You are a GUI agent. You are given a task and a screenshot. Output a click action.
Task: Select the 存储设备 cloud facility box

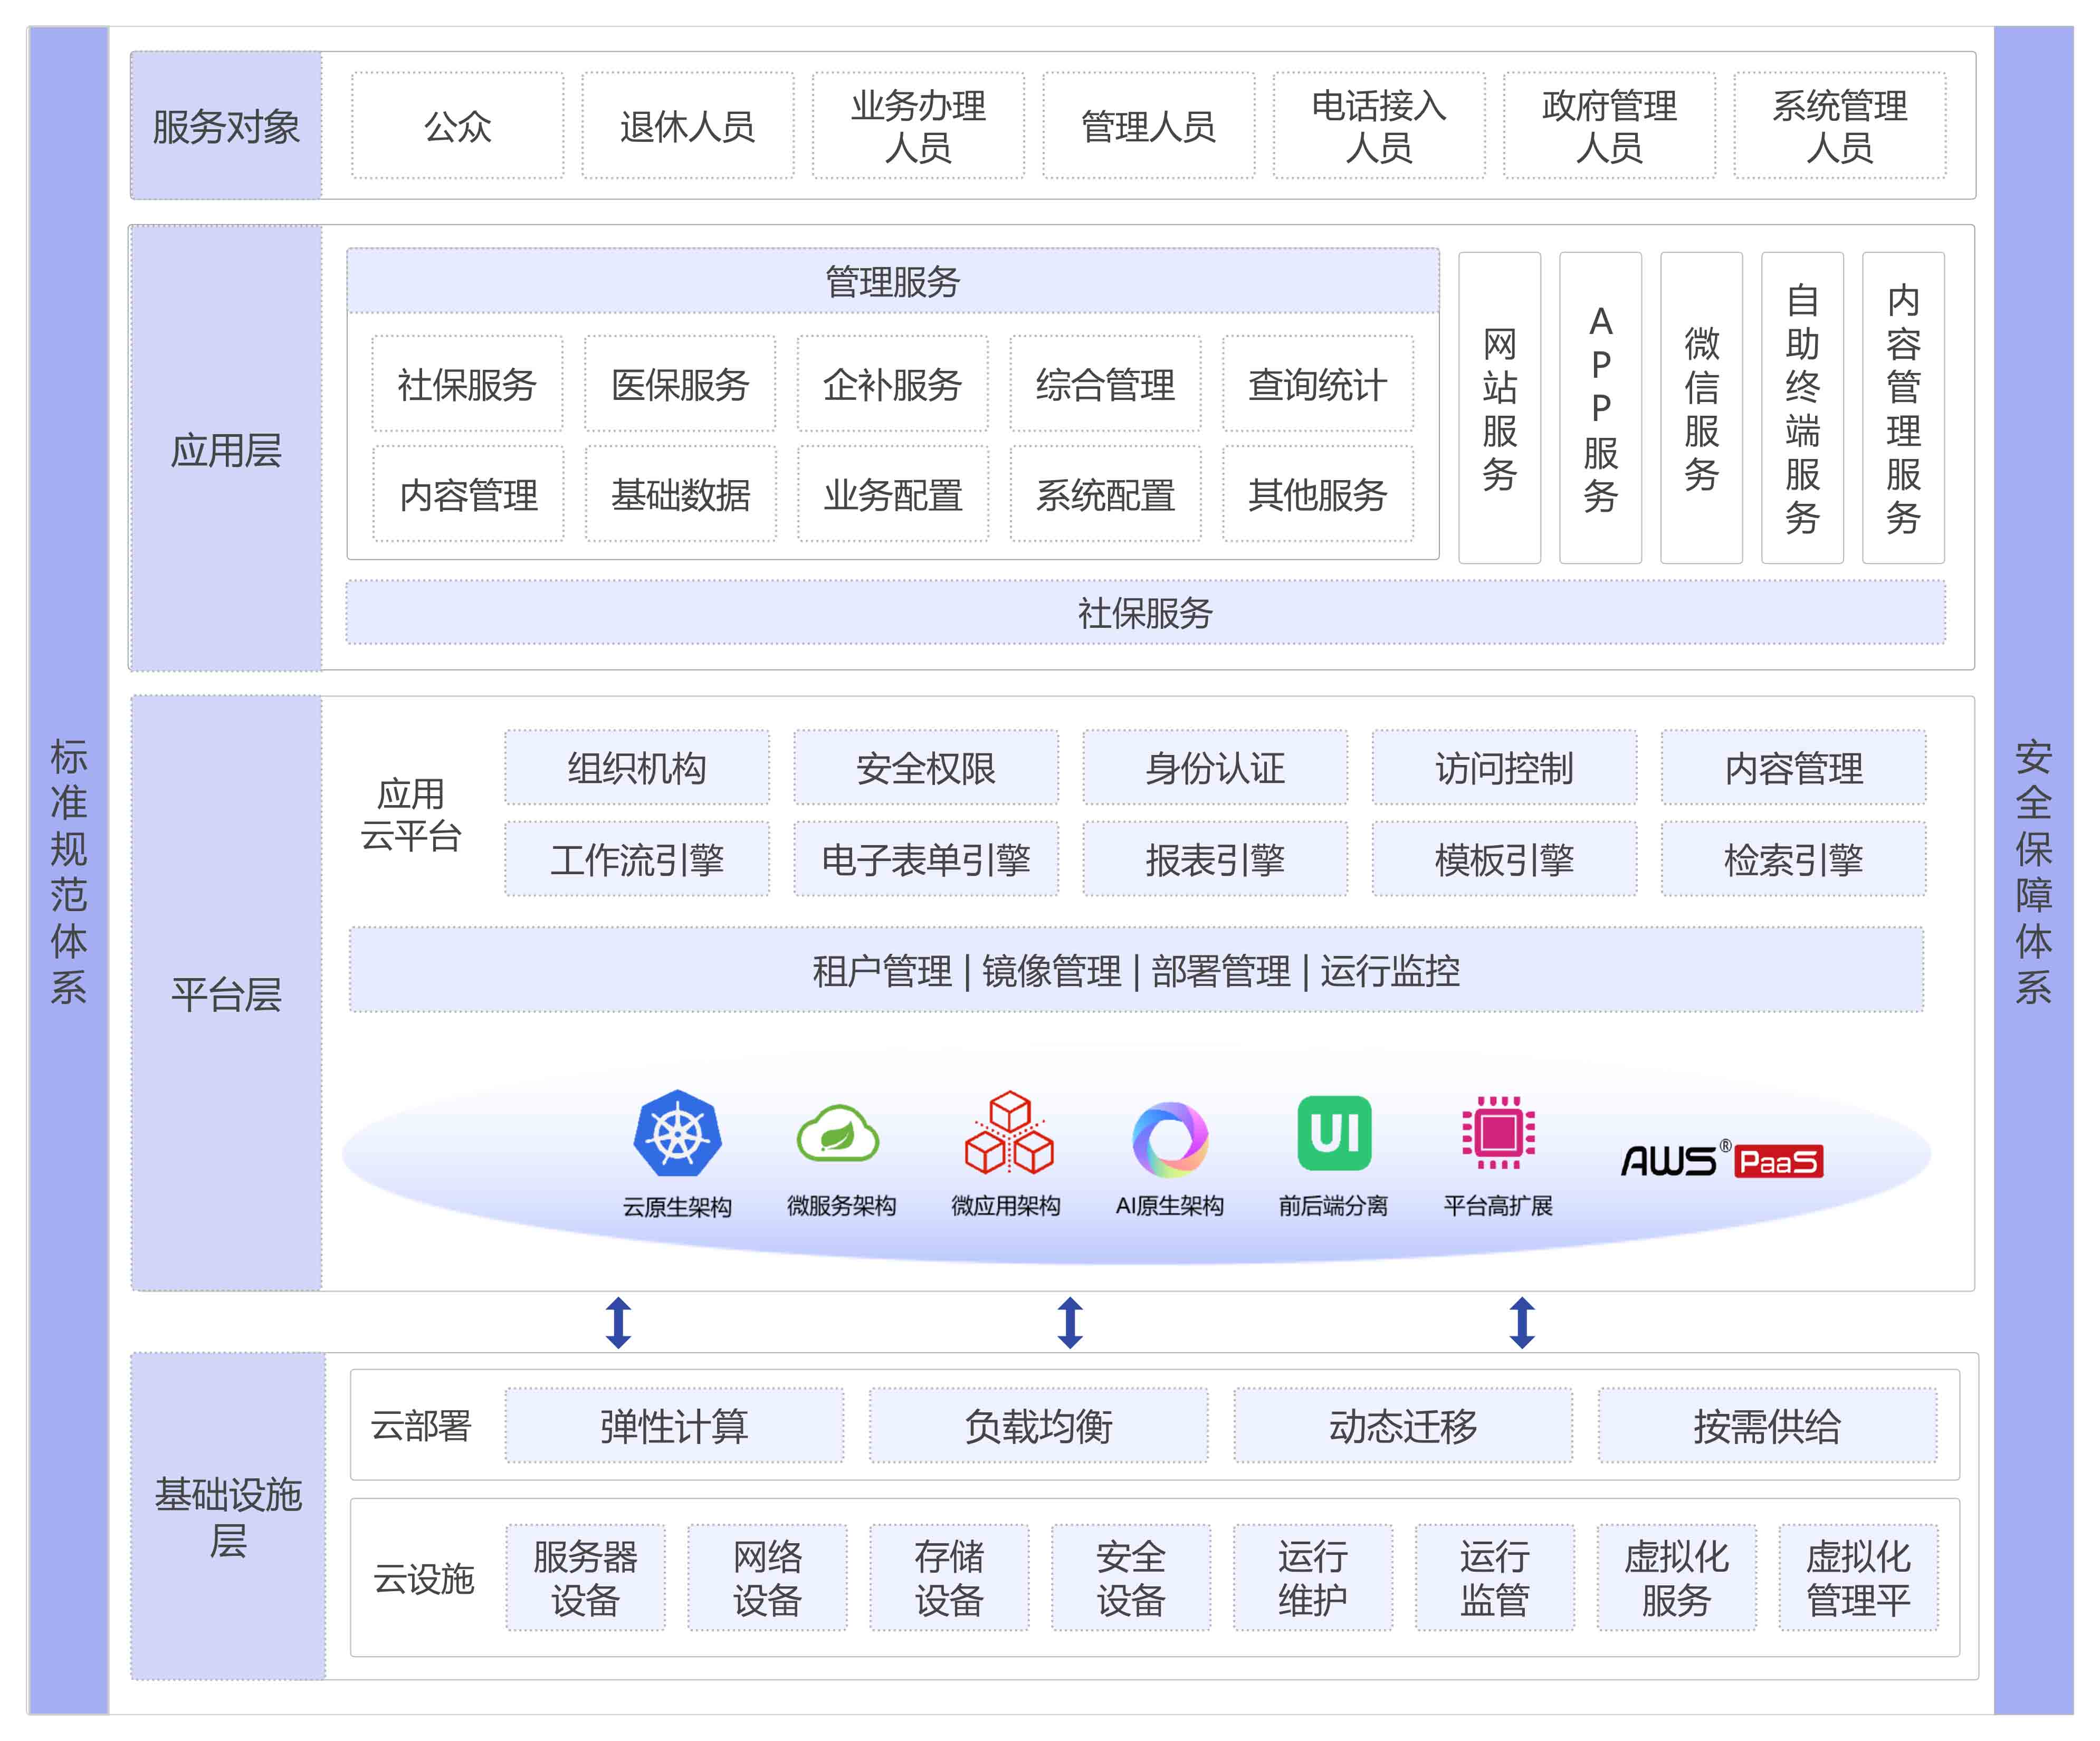pyautogui.click(x=949, y=1577)
